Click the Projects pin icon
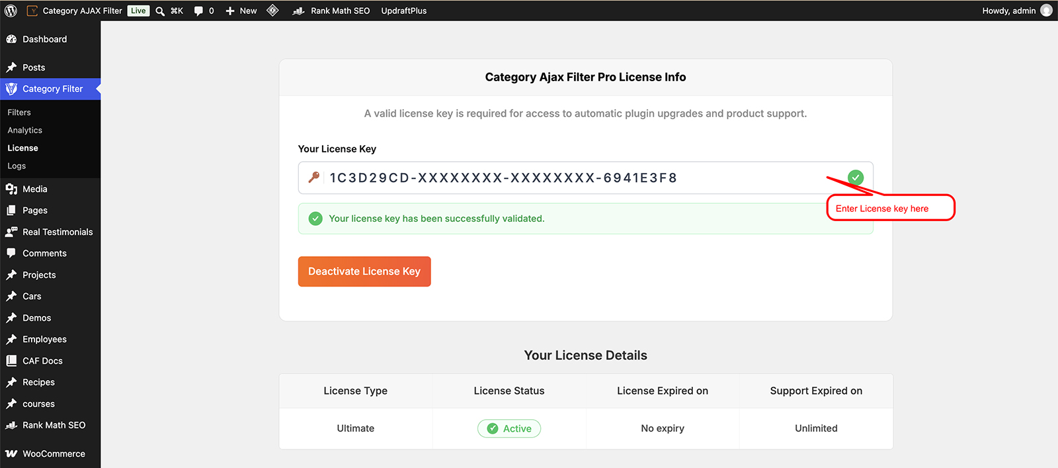 coord(11,275)
